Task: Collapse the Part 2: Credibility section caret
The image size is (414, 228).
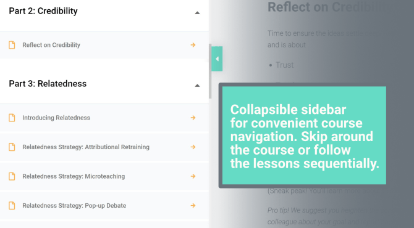Action: coord(197,13)
